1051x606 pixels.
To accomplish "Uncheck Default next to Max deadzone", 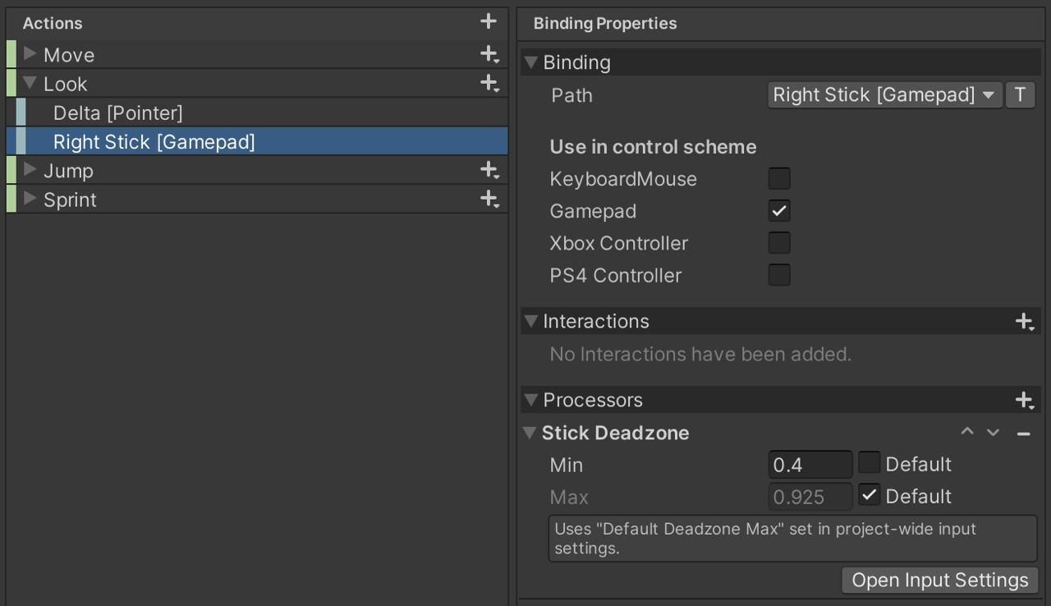I will pyautogui.click(x=869, y=495).
